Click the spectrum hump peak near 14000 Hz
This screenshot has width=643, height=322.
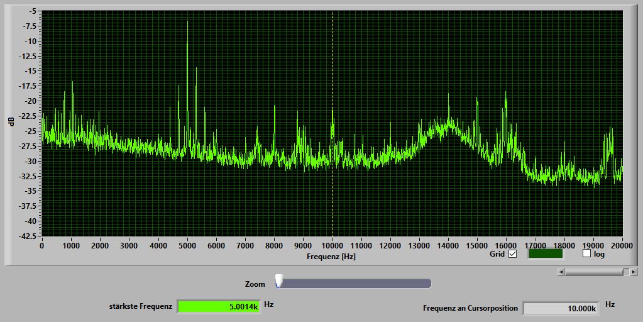point(449,97)
